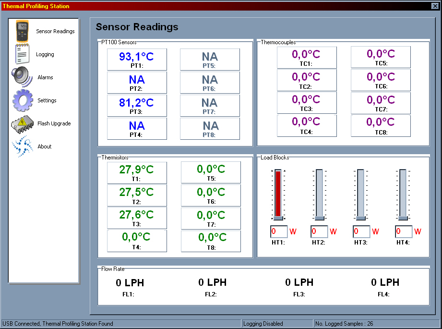Viewport: 442px width, 329px height.
Task: Click the FL1 flow rate value
Action: (x=130, y=283)
